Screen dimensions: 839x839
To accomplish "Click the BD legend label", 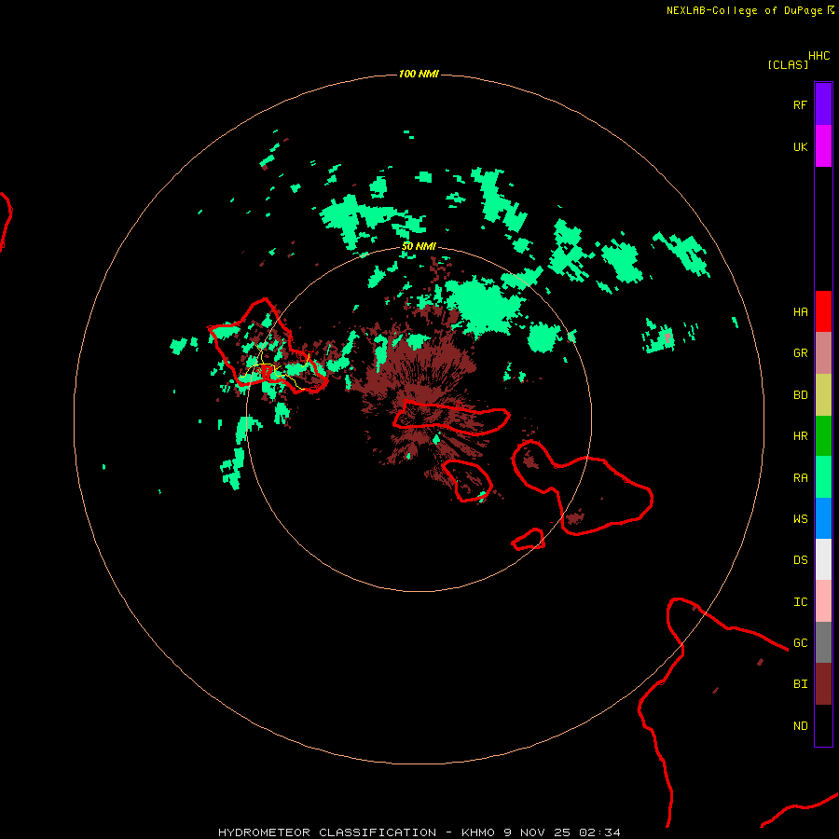I will [x=800, y=395].
